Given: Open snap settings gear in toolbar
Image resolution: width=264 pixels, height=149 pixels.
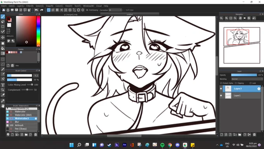Looking at the screenshot, I should click(83, 10).
